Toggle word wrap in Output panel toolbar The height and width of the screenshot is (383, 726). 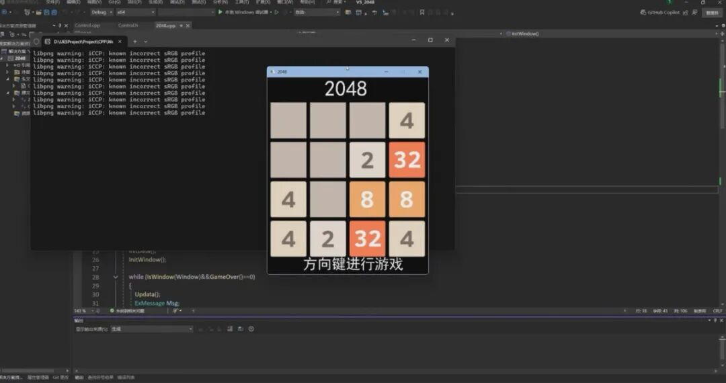click(240, 329)
